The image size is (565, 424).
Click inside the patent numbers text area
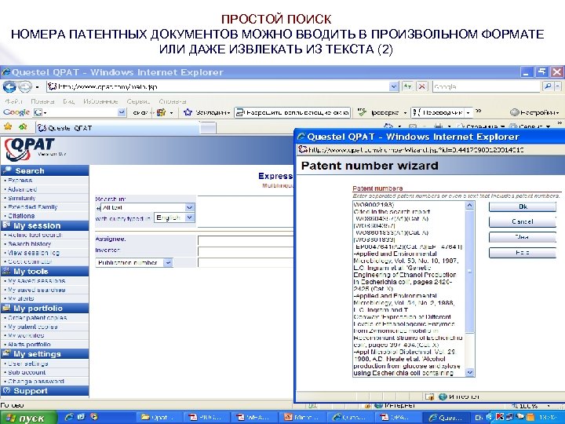coord(409,289)
